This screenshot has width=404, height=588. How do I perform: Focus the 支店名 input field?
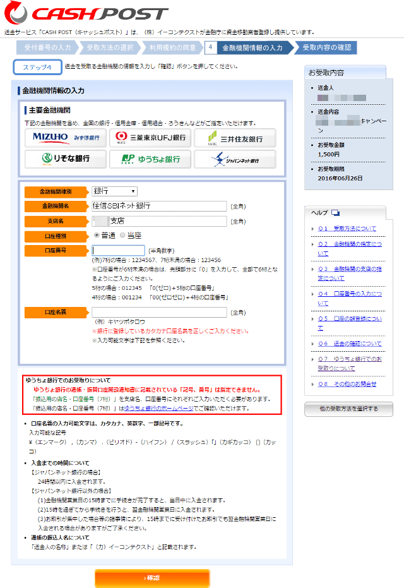pos(159,221)
